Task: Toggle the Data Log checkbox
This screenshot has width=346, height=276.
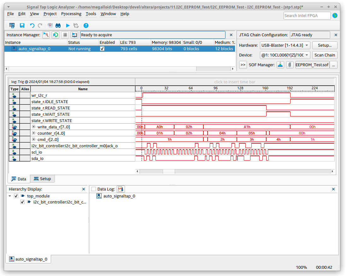Action: point(93,189)
